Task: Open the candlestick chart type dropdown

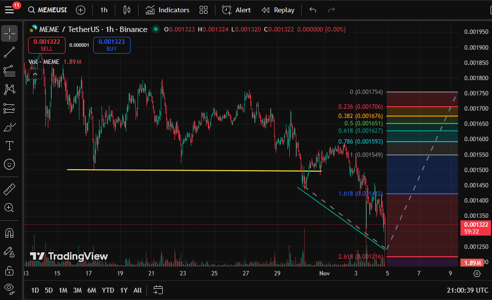Action: (127, 10)
